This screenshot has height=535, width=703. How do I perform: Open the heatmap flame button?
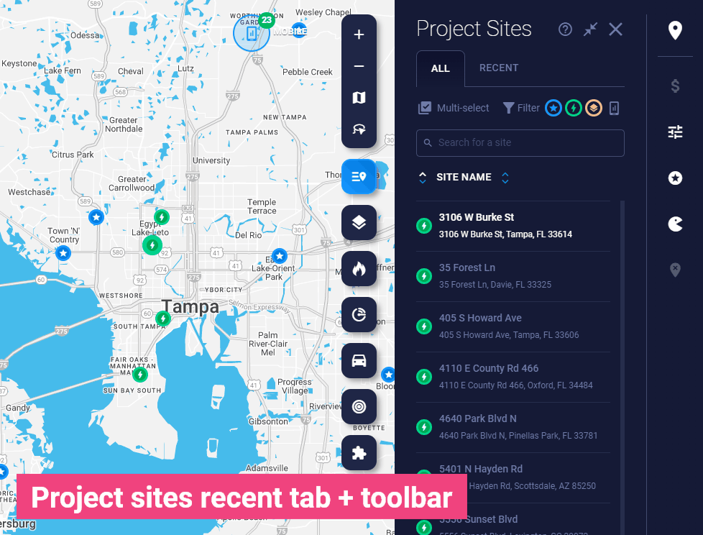pyautogui.click(x=359, y=269)
